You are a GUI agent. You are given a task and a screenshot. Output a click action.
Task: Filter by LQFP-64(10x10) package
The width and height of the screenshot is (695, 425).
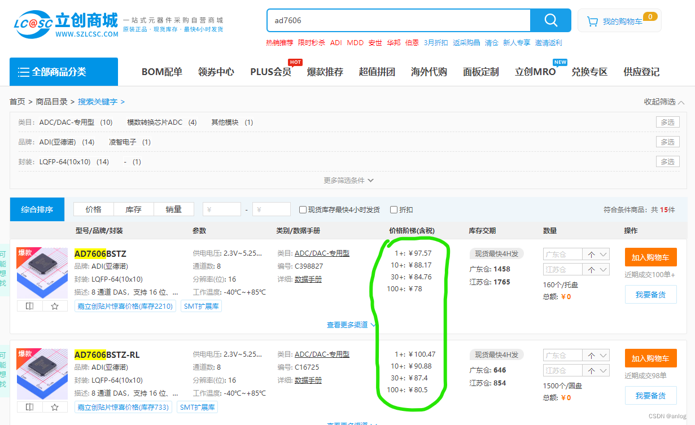74,162
